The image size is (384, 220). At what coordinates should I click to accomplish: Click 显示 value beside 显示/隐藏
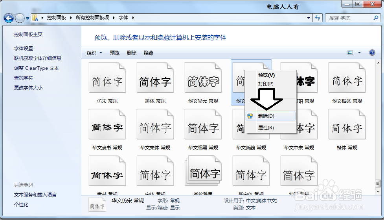[x=175, y=208]
